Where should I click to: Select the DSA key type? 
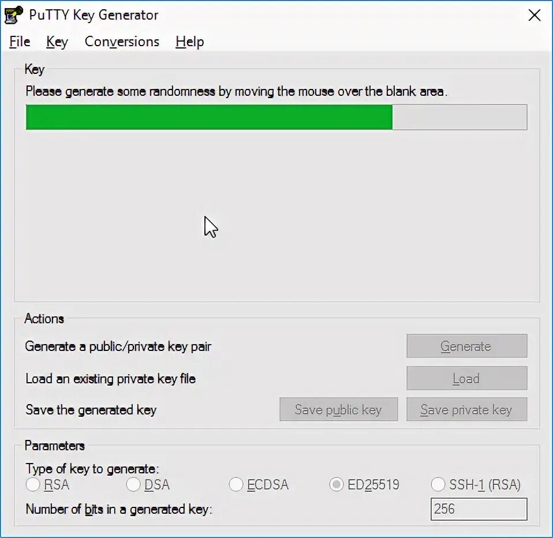point(133,484)
